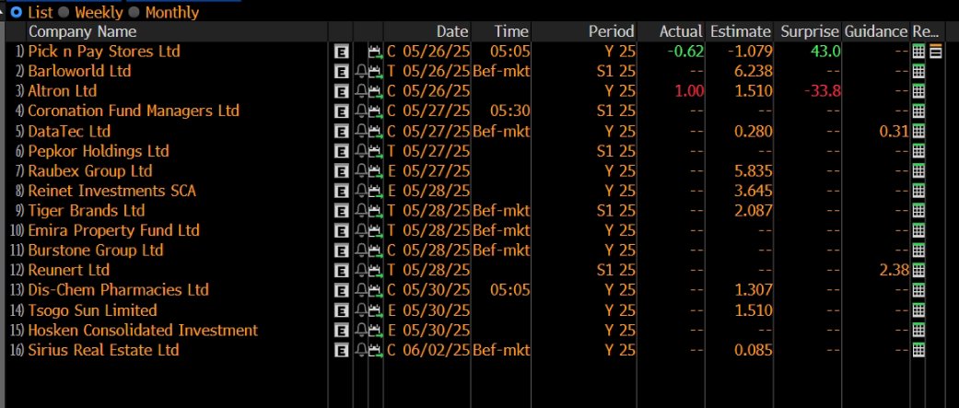Open the results grid icon for Reunert Ltd
The image size is (959, 408).
918,271
